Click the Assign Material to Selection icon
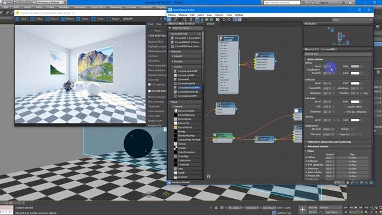Viewport: 382px width, 215px height. [185, 20]
